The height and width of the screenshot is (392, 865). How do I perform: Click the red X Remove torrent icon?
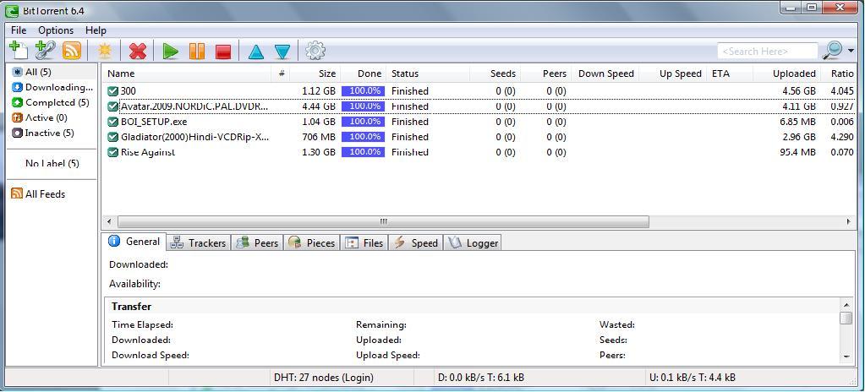click(x=137, y=52)
